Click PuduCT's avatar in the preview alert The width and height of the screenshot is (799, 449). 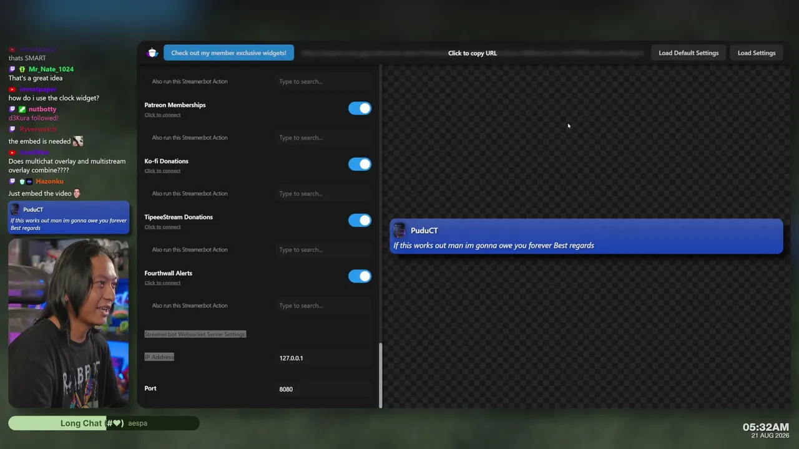click(400, 231)
